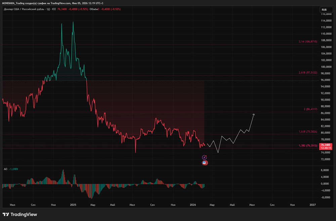Click the 84,0000 price scale label
The image size is (336, 221).
pos(326,120)
